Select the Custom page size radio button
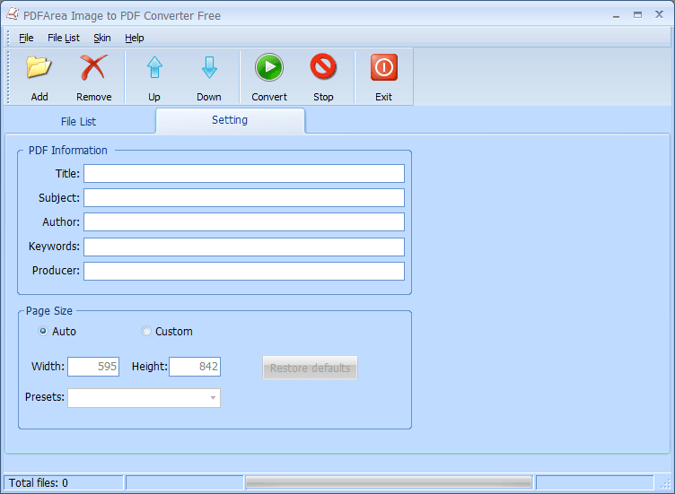 (146, 331)
